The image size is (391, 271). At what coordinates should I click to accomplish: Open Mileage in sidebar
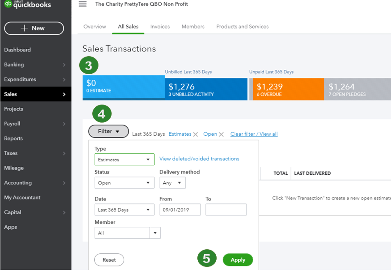coord(14,168)
